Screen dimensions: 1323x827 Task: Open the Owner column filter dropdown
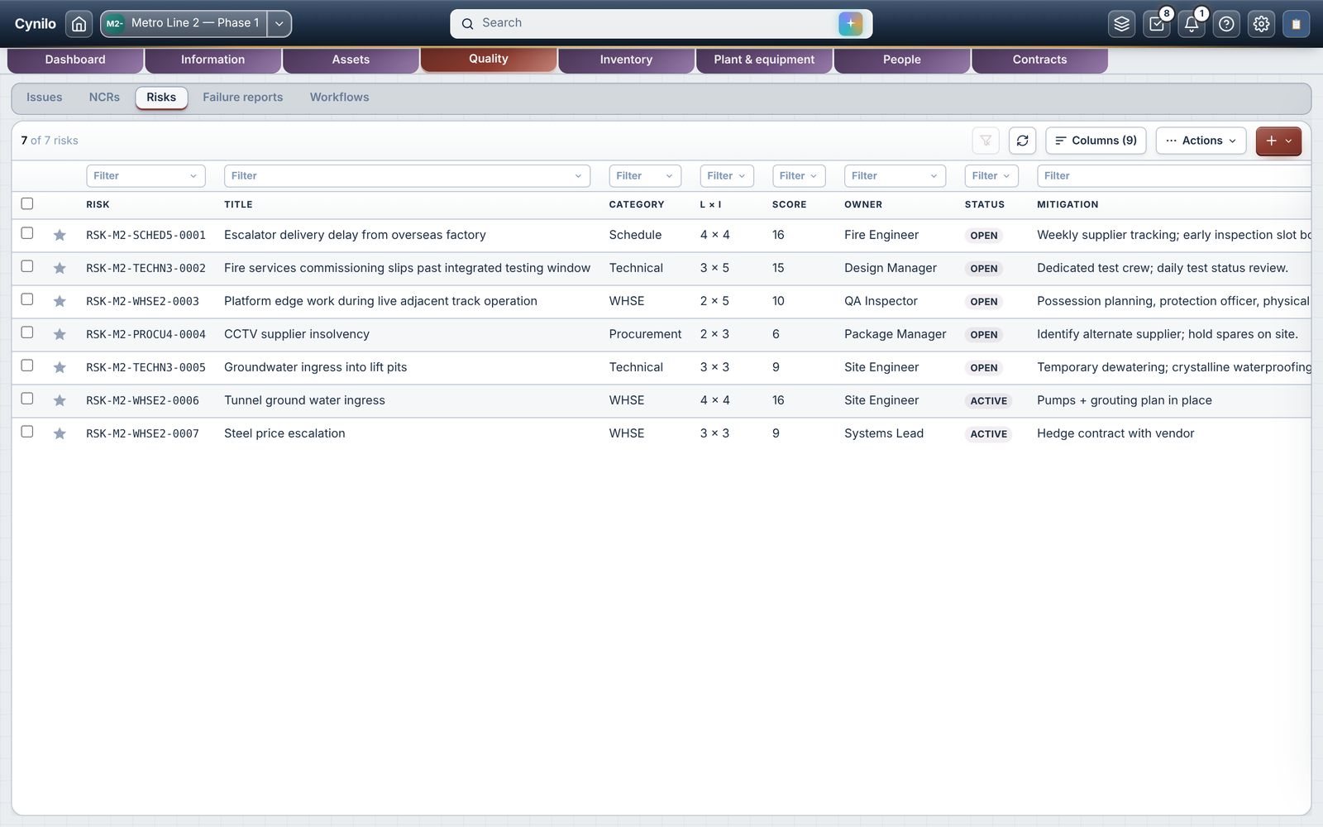point(896,176)
